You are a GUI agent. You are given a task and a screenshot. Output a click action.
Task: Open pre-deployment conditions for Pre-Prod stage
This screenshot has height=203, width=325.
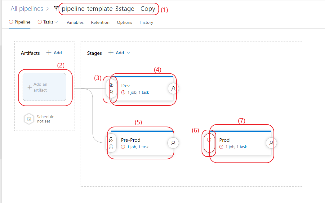[x=111, y=143]
